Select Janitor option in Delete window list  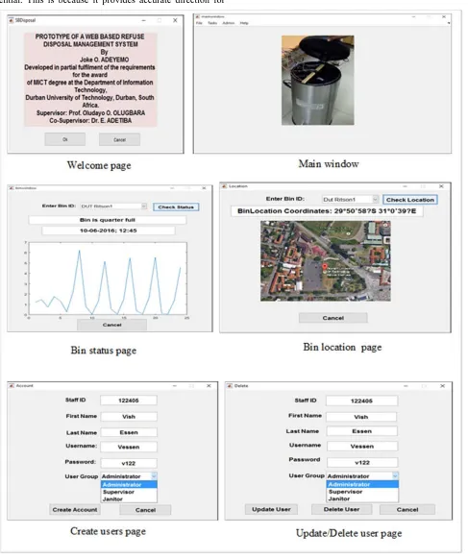362,498
